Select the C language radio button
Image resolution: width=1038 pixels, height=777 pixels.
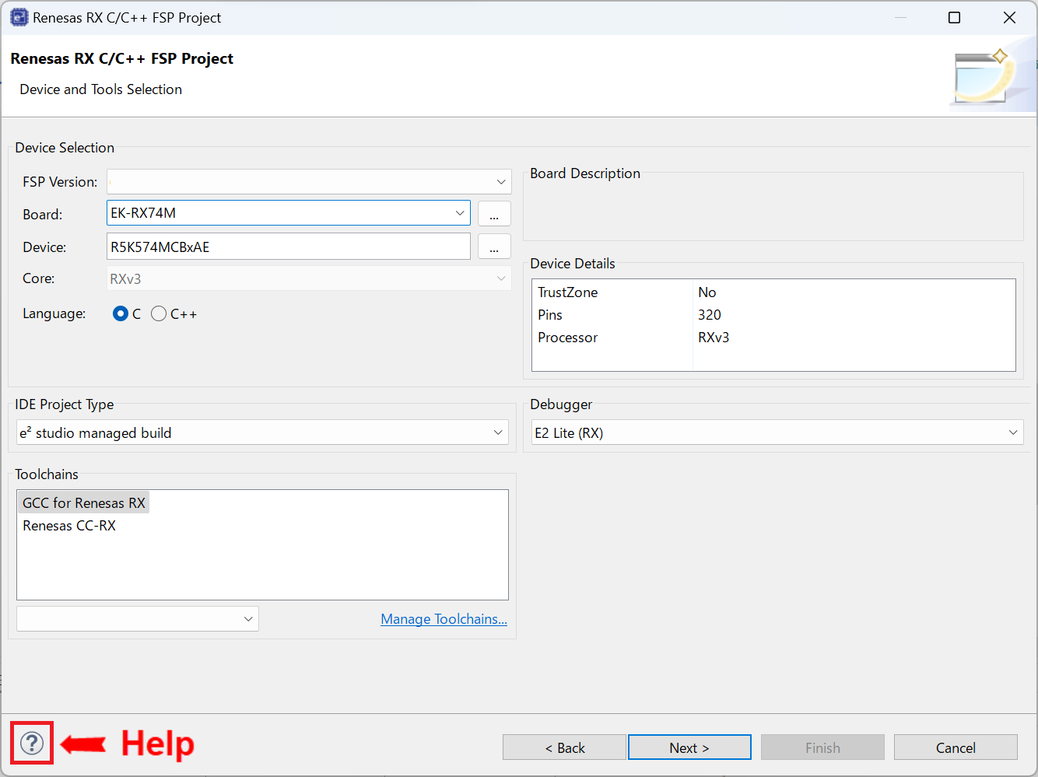point(121,313)
